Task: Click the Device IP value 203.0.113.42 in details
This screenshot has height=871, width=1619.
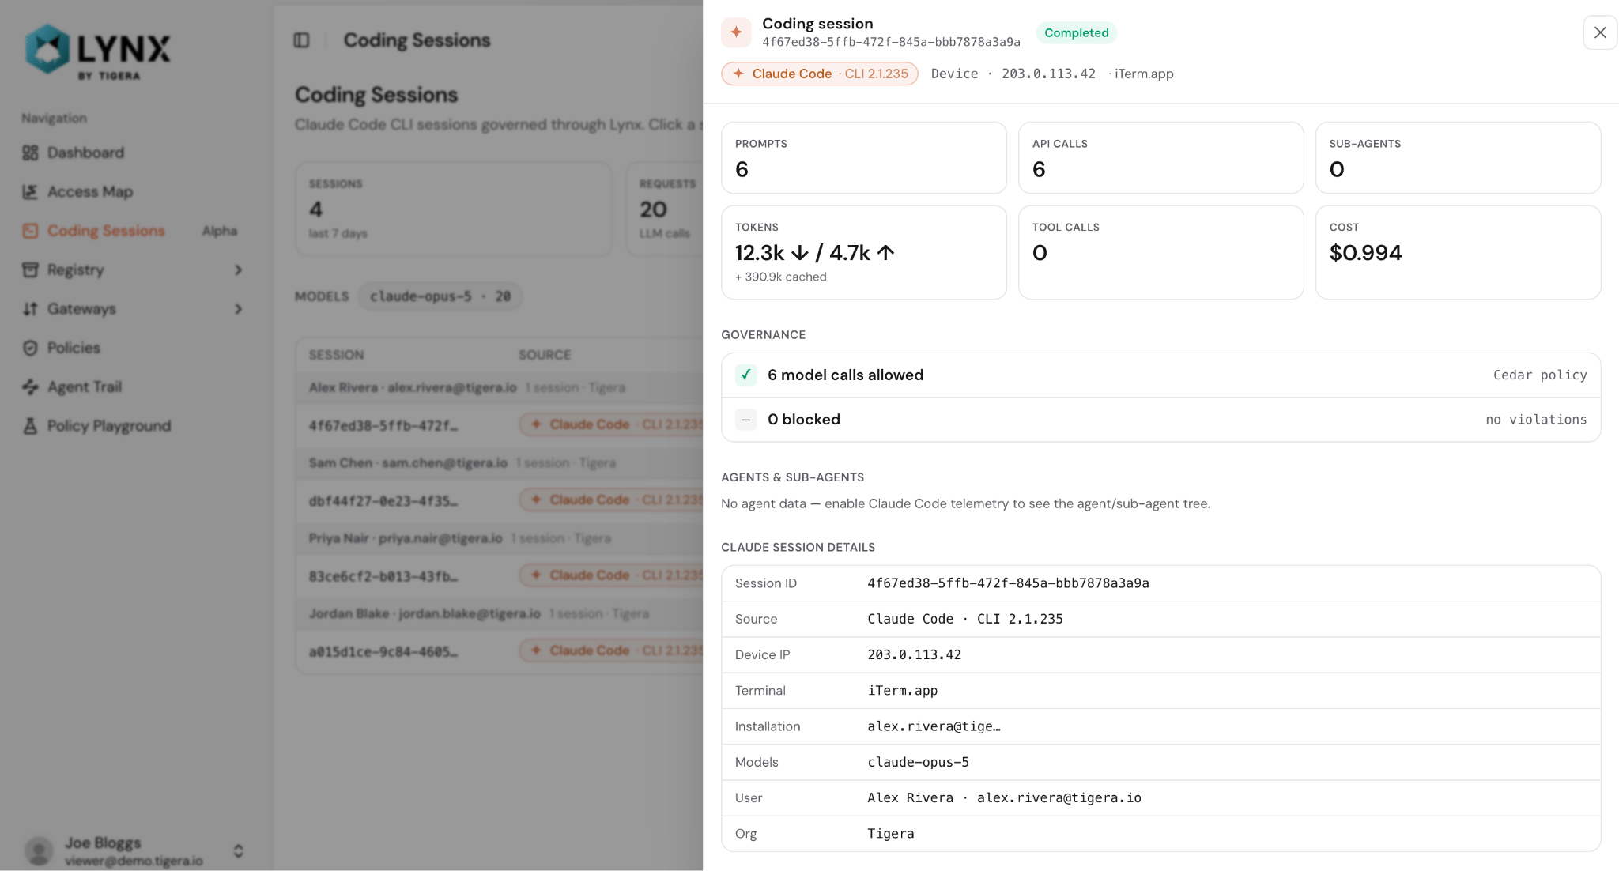Action: tap(914, 654)
